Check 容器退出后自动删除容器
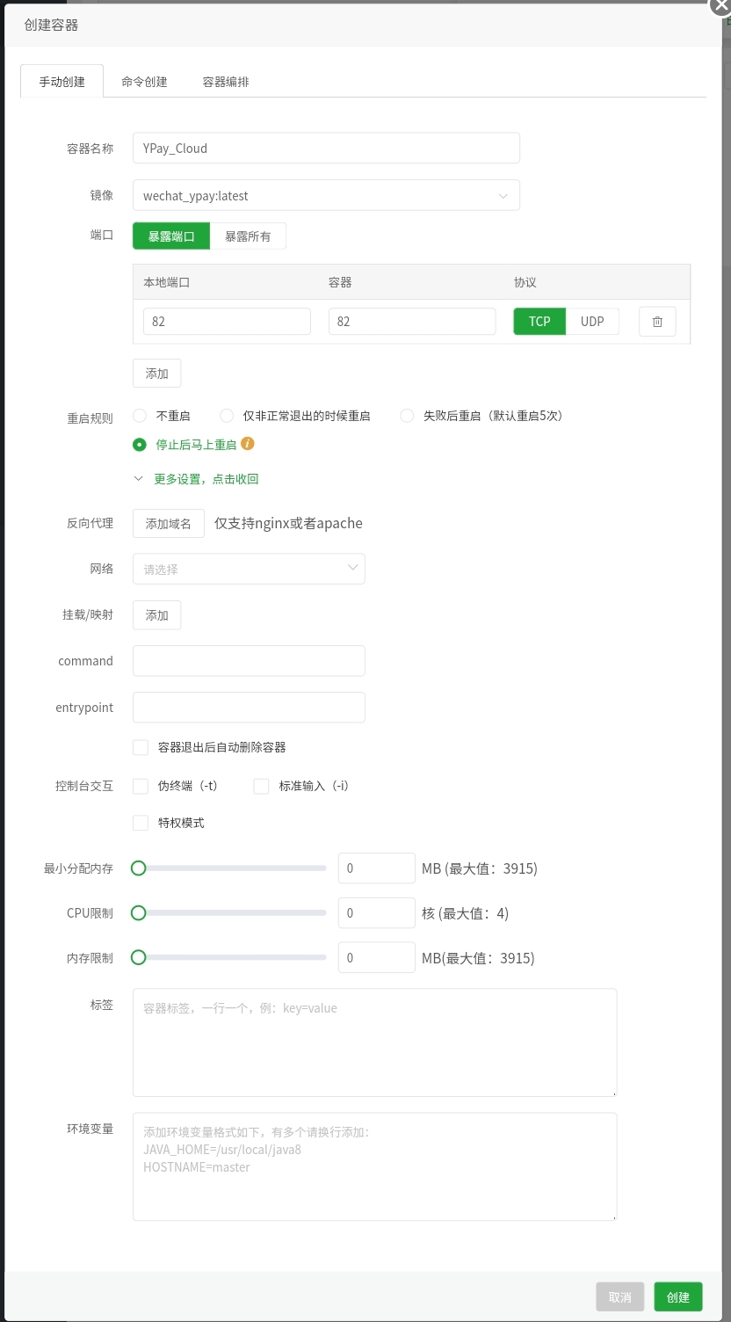The image size is (731, 1322). point(140,747)
